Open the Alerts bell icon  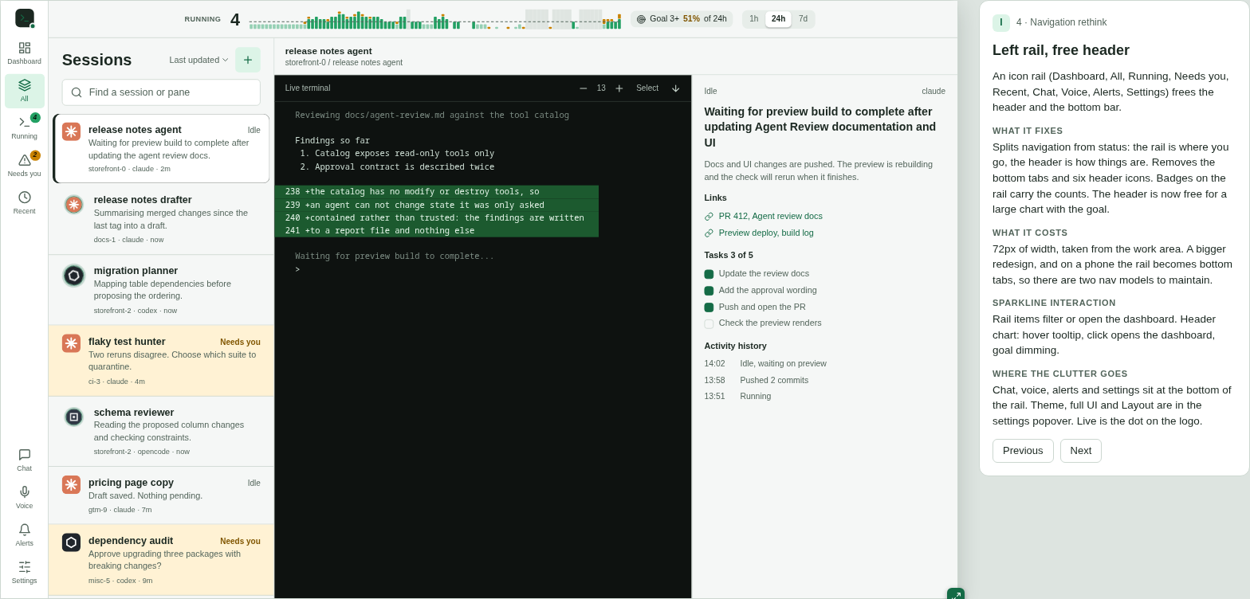[24, 535]
